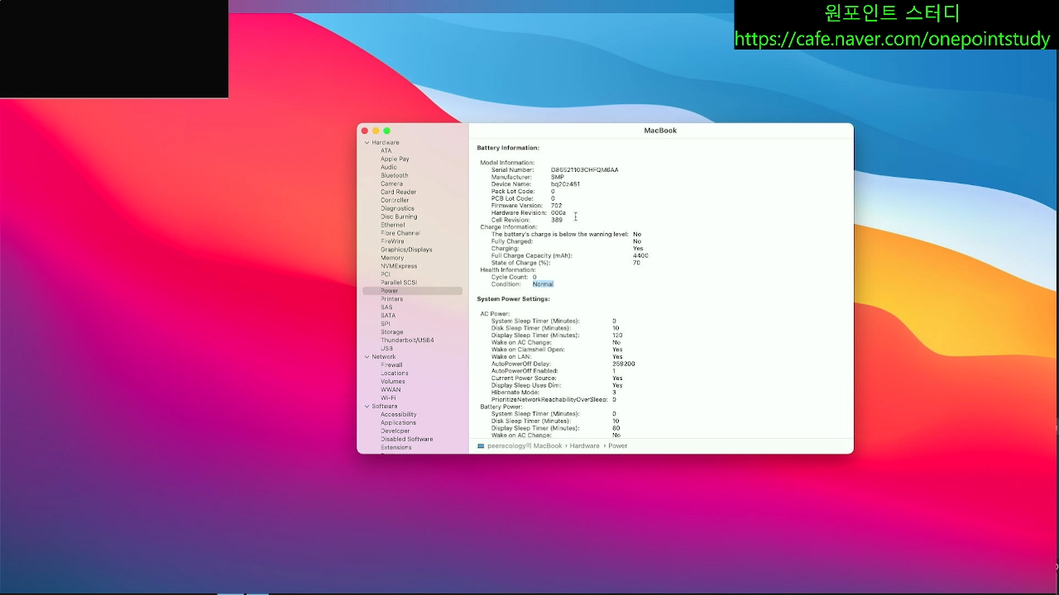Select Accessibility under Software
This screenshot has height=595, width=1059.
(x=399, y=415)
